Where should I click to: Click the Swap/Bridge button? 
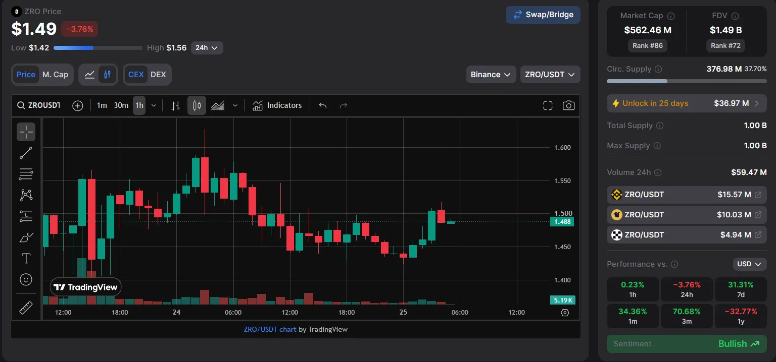click(x=543, y=15)
